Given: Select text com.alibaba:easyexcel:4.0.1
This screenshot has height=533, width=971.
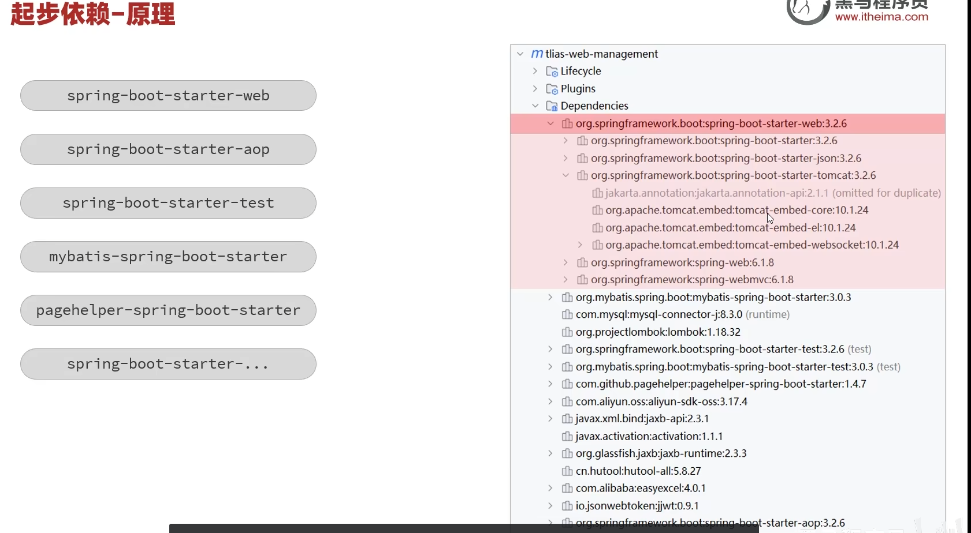Looking at the screenshot, I should coord(641,489).
